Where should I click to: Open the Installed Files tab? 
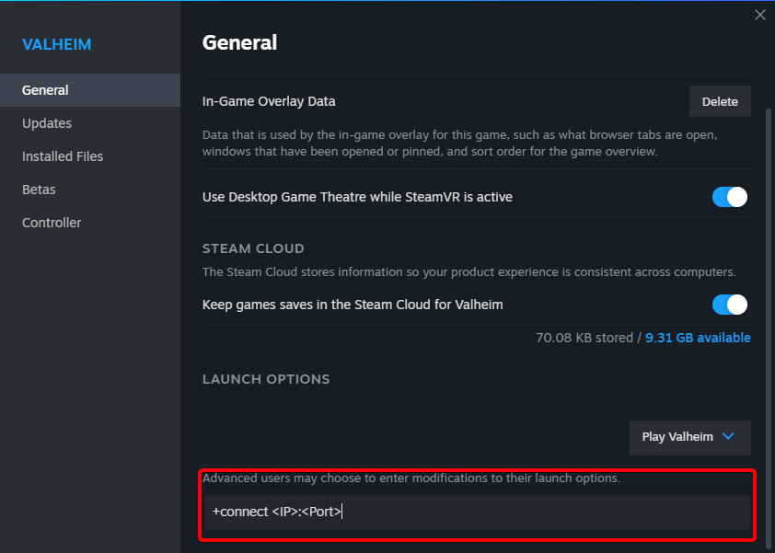(x=62, y=156)
